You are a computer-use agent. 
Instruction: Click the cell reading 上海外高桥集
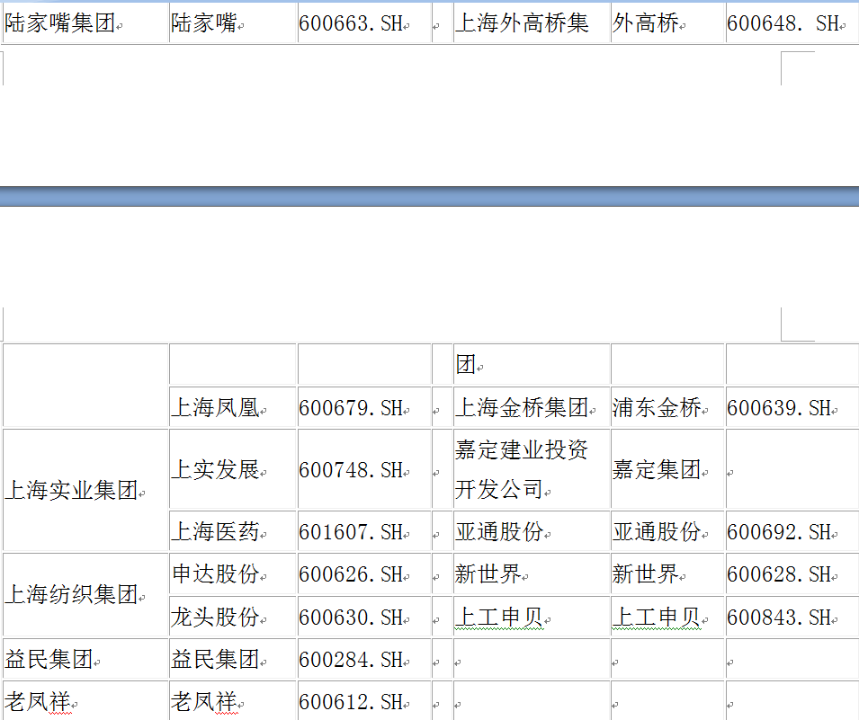click(x=532, y=23)
